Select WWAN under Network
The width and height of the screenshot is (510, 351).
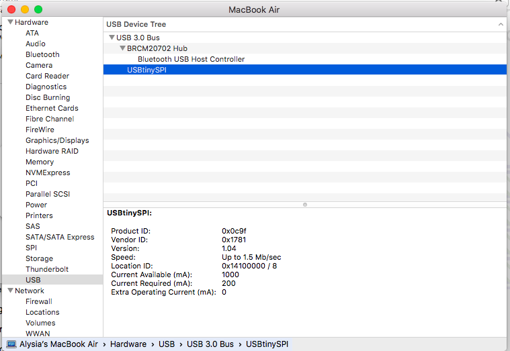coord(38,334)
